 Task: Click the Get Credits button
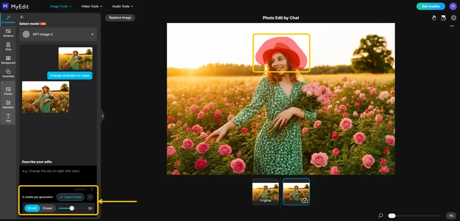click(x=431, y=6)
